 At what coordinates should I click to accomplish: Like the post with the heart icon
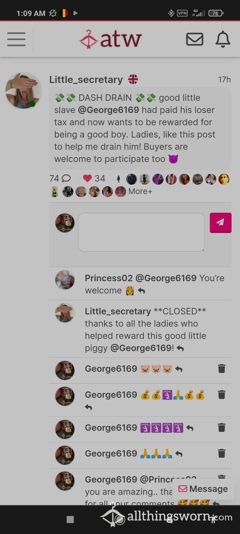(x=87, y=179)
